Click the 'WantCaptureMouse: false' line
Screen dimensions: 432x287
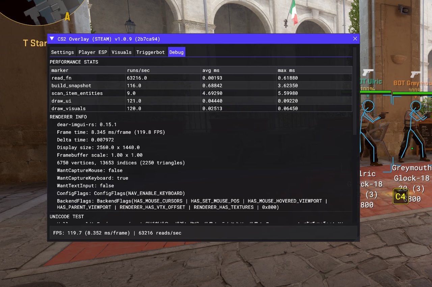tap(90, 170)
